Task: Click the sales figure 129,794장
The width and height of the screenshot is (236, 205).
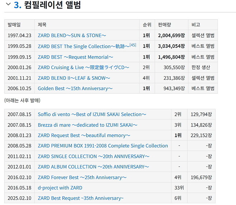Action: 201,114
